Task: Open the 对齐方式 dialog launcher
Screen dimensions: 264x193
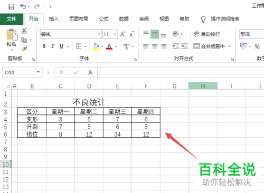Action: pyautogui.click(x=232, y=60)
